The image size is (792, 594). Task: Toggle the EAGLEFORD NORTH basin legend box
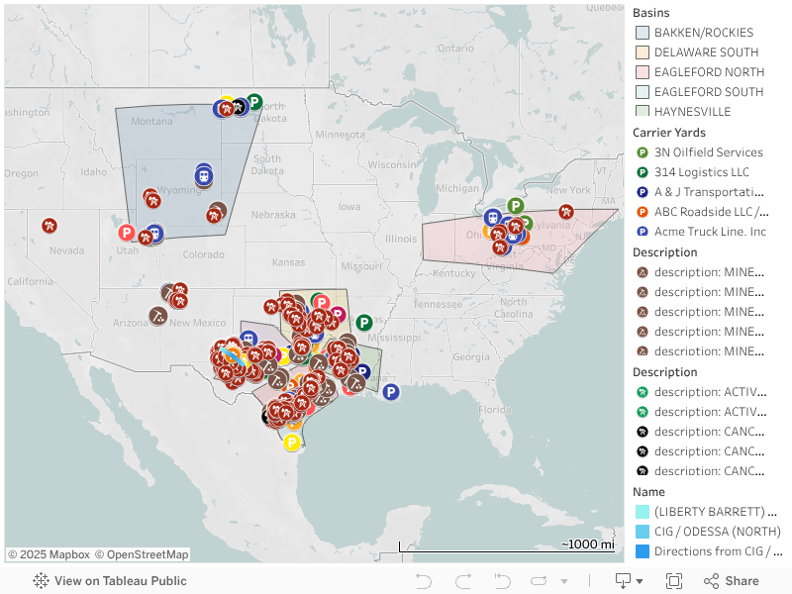click(642, 72)
